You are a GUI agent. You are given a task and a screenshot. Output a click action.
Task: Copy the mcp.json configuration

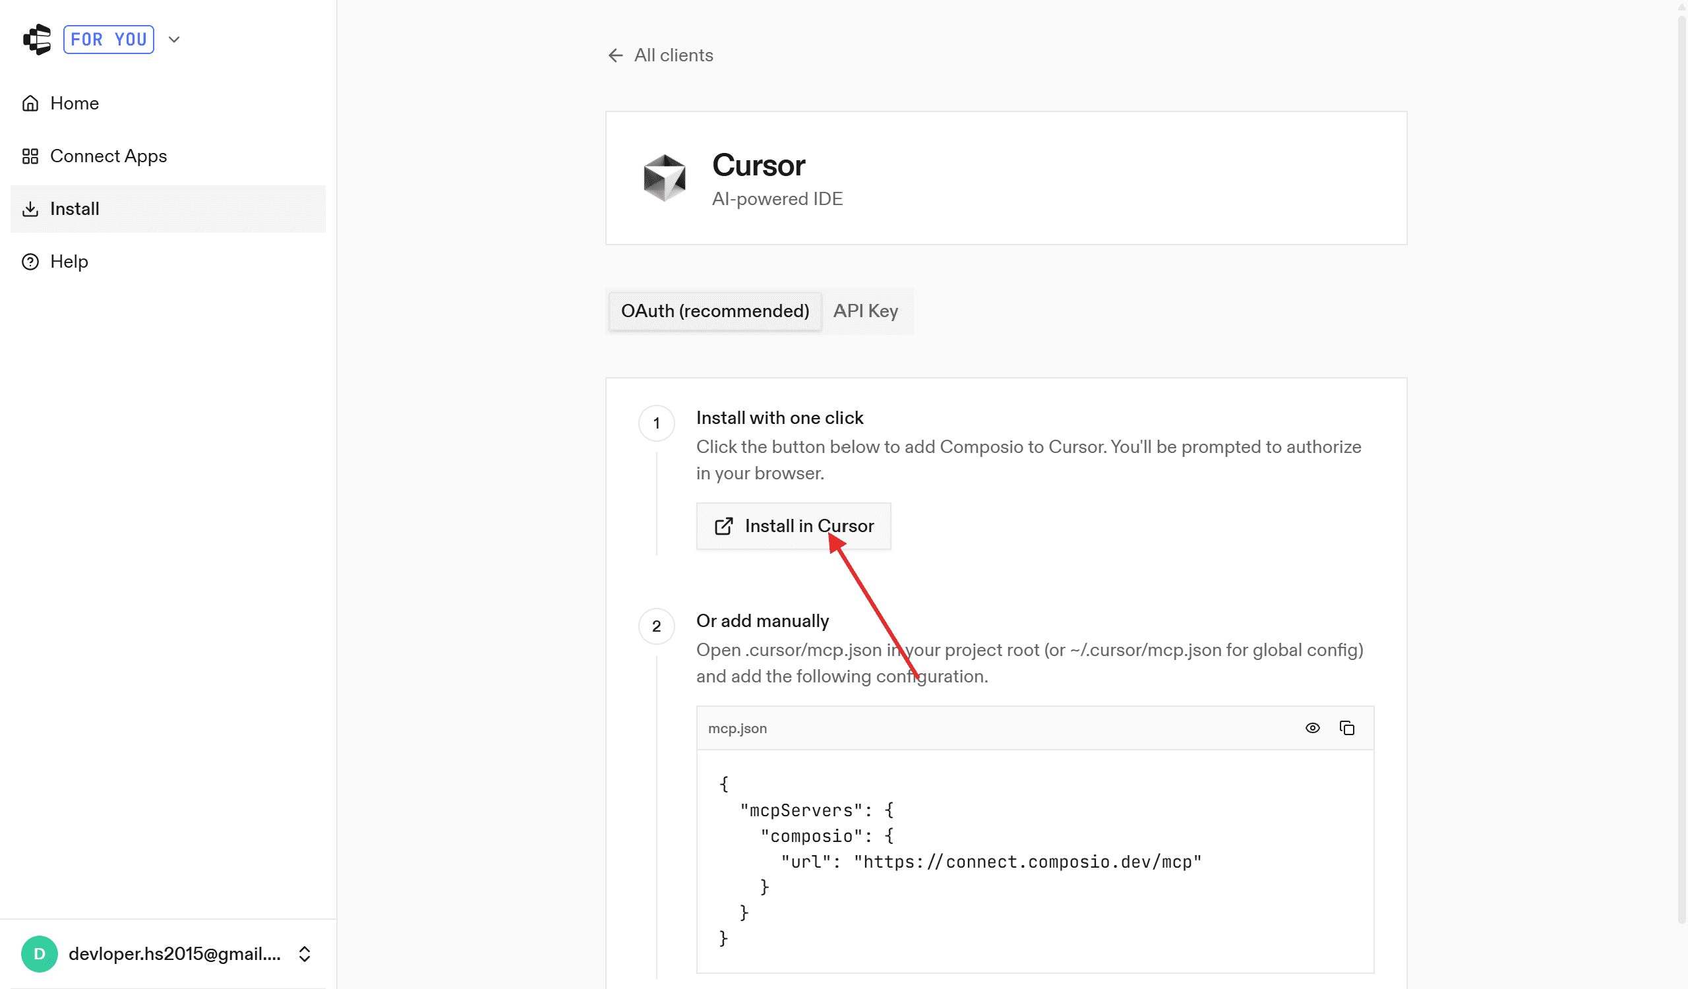pyautogui.click(x=1346, y=728)
